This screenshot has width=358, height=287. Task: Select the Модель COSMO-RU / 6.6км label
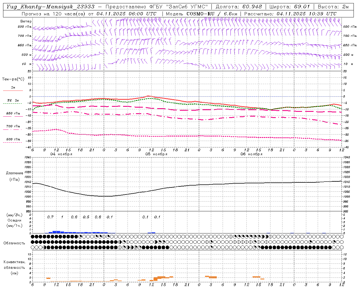coord(201,14)
